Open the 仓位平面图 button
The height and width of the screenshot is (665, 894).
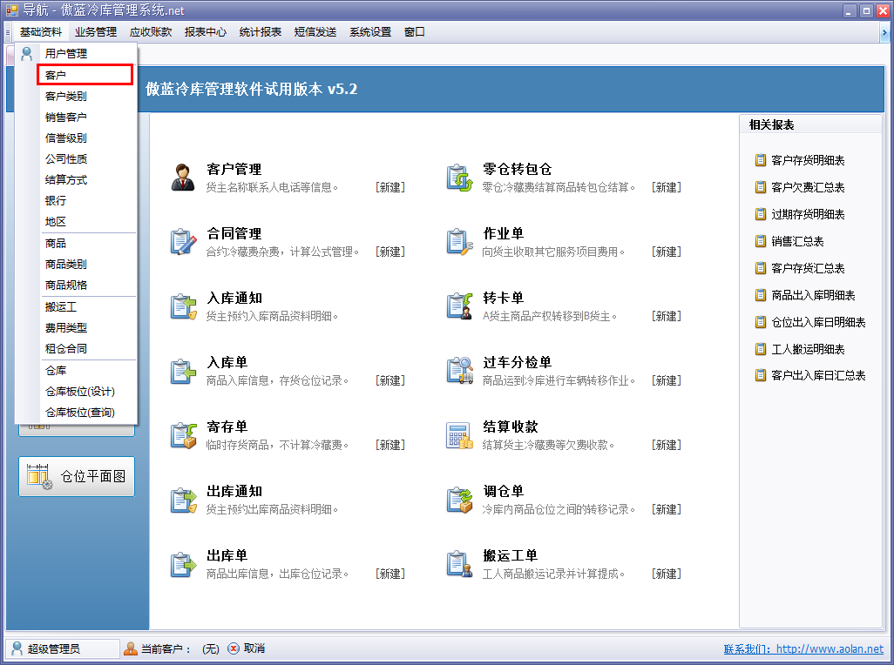click(x=77, y=476)
